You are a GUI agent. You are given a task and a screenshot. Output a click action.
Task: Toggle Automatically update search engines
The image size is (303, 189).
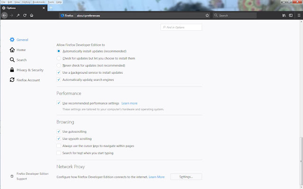59,80
